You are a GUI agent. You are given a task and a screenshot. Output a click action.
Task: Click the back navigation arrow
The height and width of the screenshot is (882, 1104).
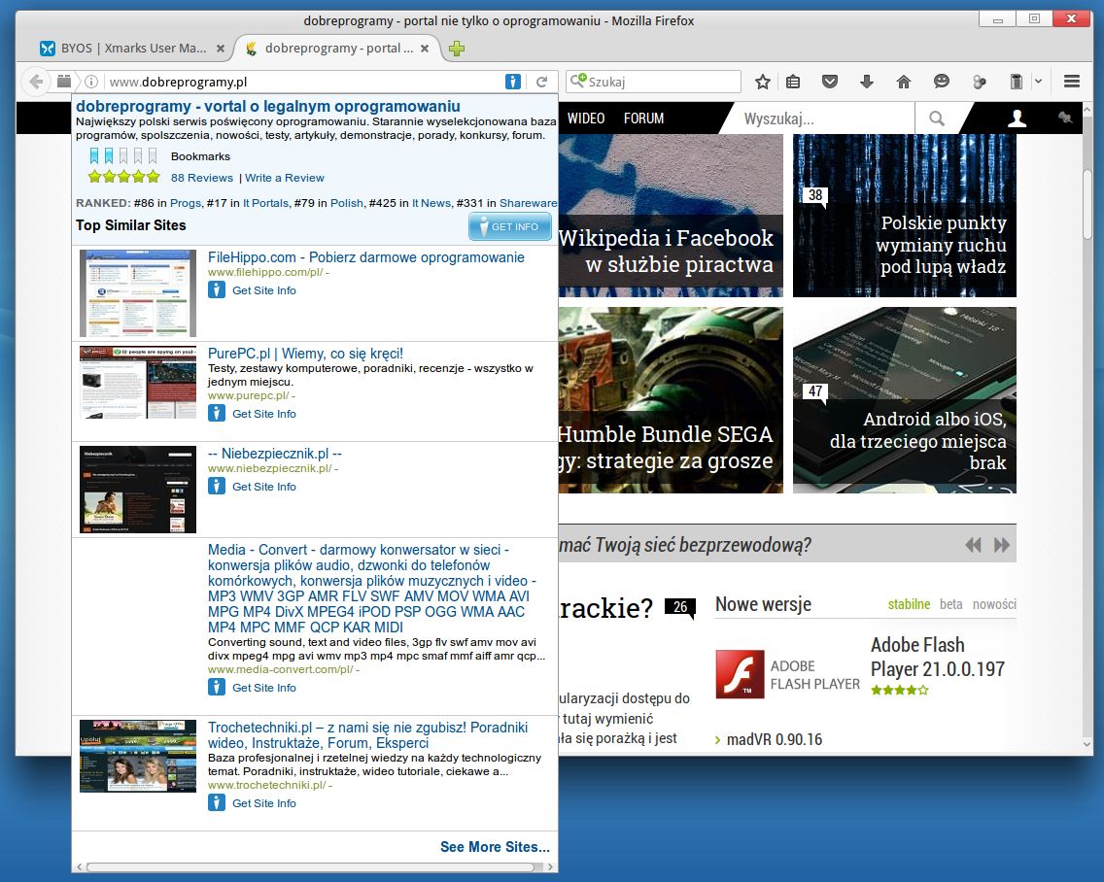tap(36, 82)
